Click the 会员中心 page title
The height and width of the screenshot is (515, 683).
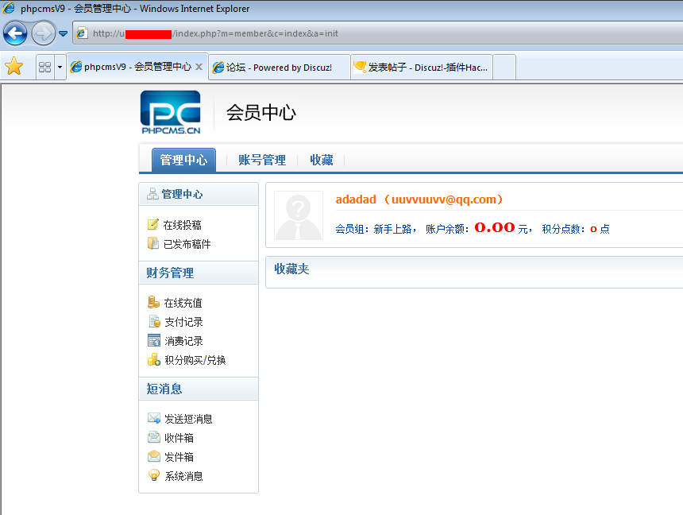click(x=260, y=113)
